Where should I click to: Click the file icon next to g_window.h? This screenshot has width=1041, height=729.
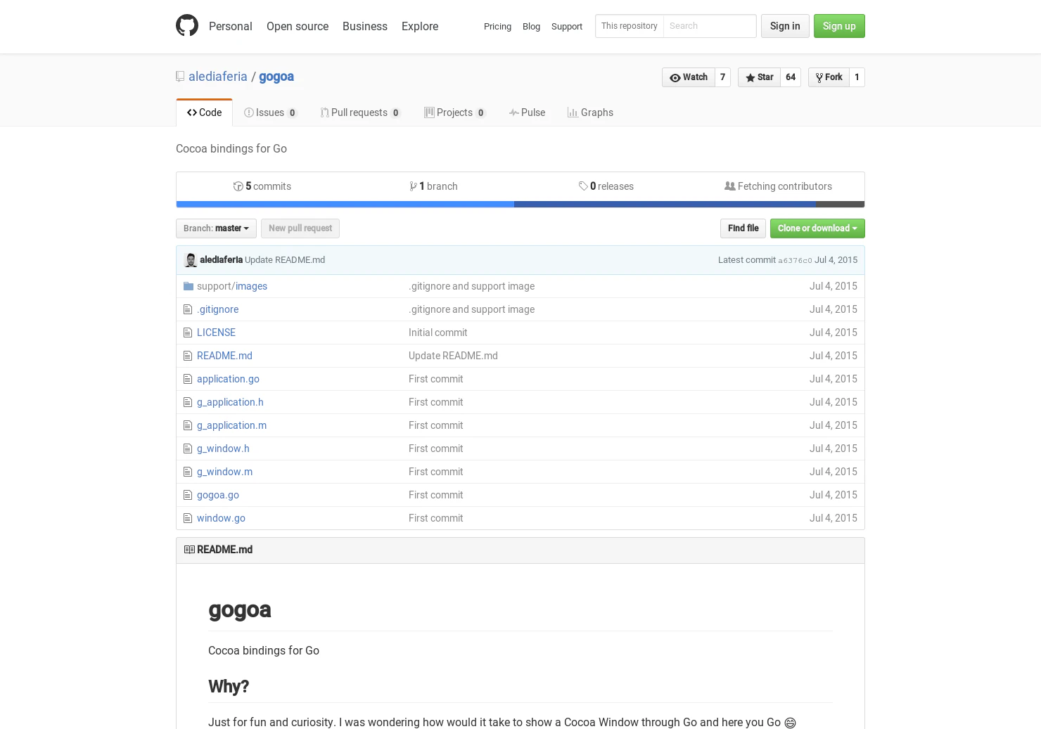[x=188, y=449]
